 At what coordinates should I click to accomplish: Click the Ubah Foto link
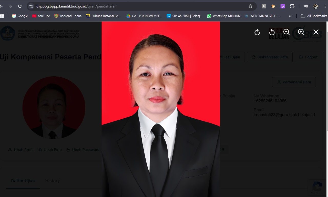point(50,150)
